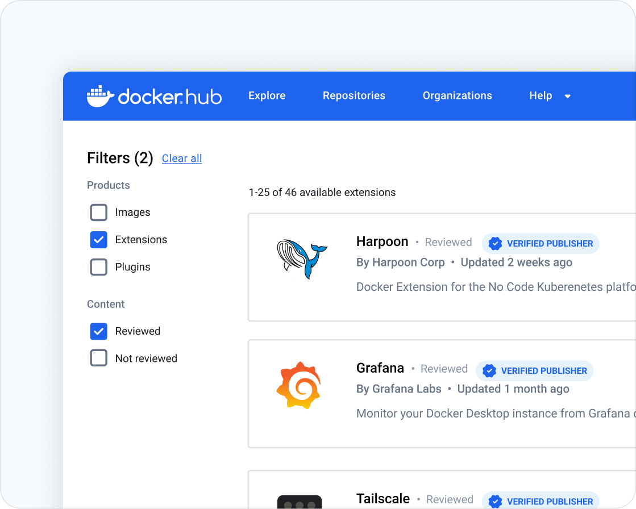The image size is (636, 509).
Task: Open the Harpoon extension title link
Action: 382,241
